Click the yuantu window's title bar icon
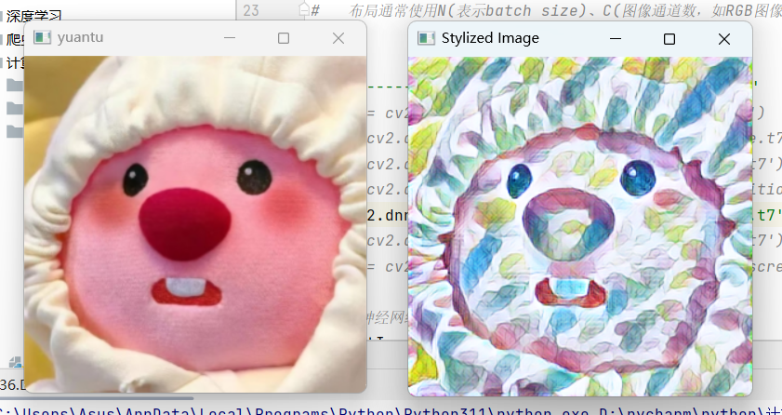Image resolution: width=782 pixels, height=415 pixels. [42, 37]
